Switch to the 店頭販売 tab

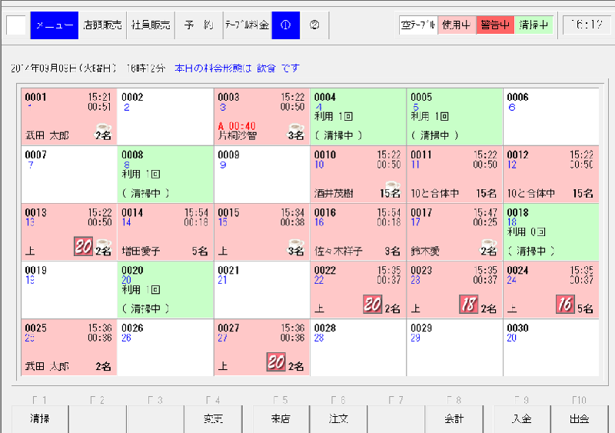103,25
